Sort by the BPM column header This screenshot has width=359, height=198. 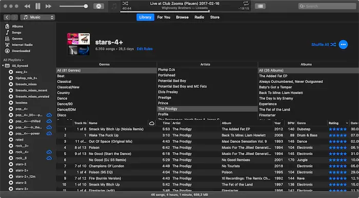(x=291, y=123)
